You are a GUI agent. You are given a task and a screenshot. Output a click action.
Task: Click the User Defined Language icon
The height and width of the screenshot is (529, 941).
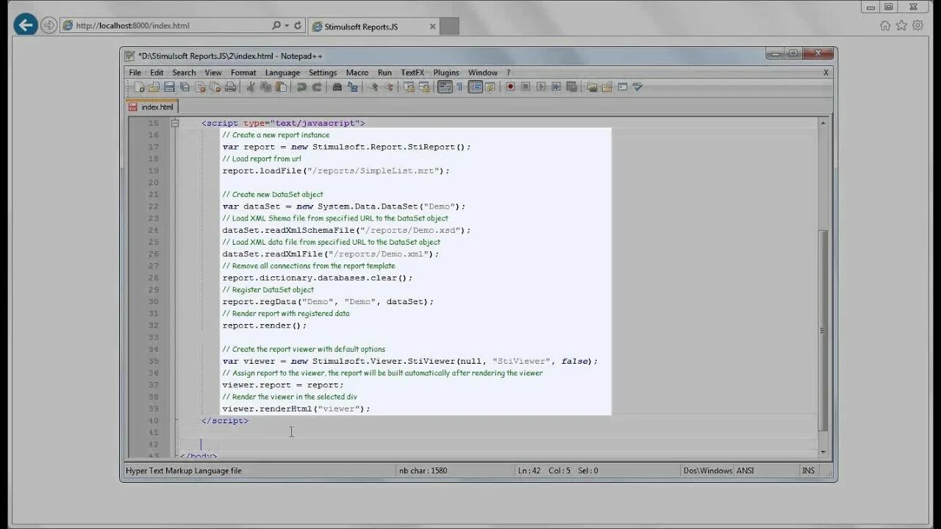(x=490, y=87)
